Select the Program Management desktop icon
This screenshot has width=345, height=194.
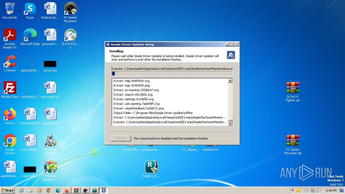(x=50, y=171)
